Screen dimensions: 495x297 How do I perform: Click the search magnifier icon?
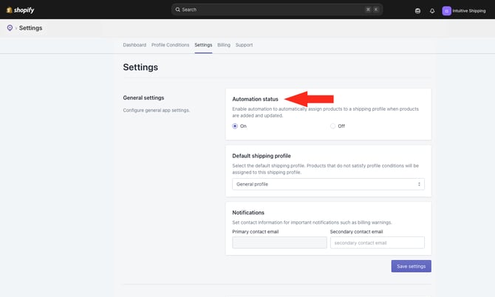coord(178,10)
